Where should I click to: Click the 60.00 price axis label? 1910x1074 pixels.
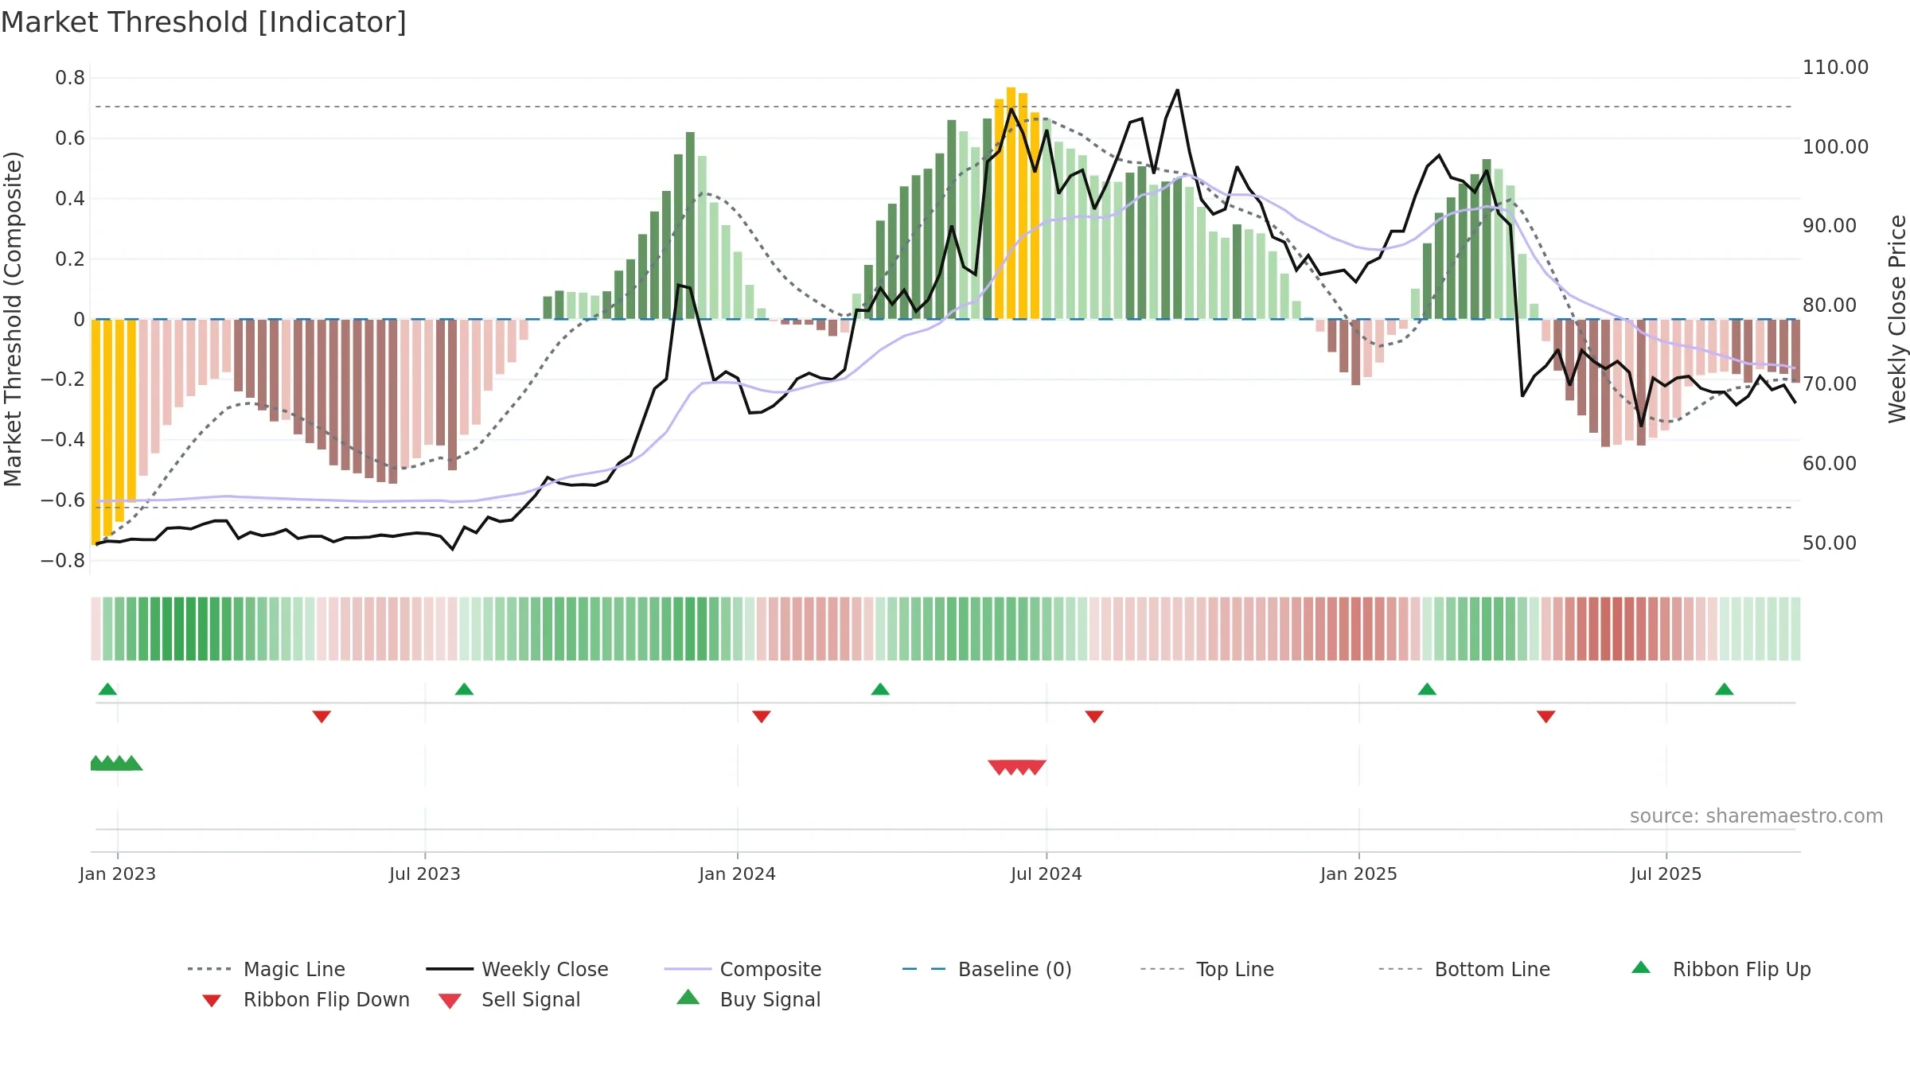1829,464
